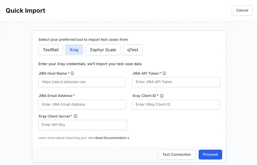This screenshot has width=257, height=165.
Task: Click the JIRA Host Name label text
Action: pos(53,74)
